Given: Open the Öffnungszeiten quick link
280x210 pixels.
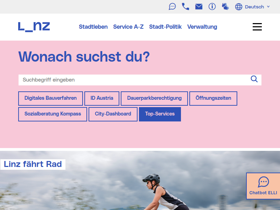Looking at the screenshot, I should pos(213,98).
